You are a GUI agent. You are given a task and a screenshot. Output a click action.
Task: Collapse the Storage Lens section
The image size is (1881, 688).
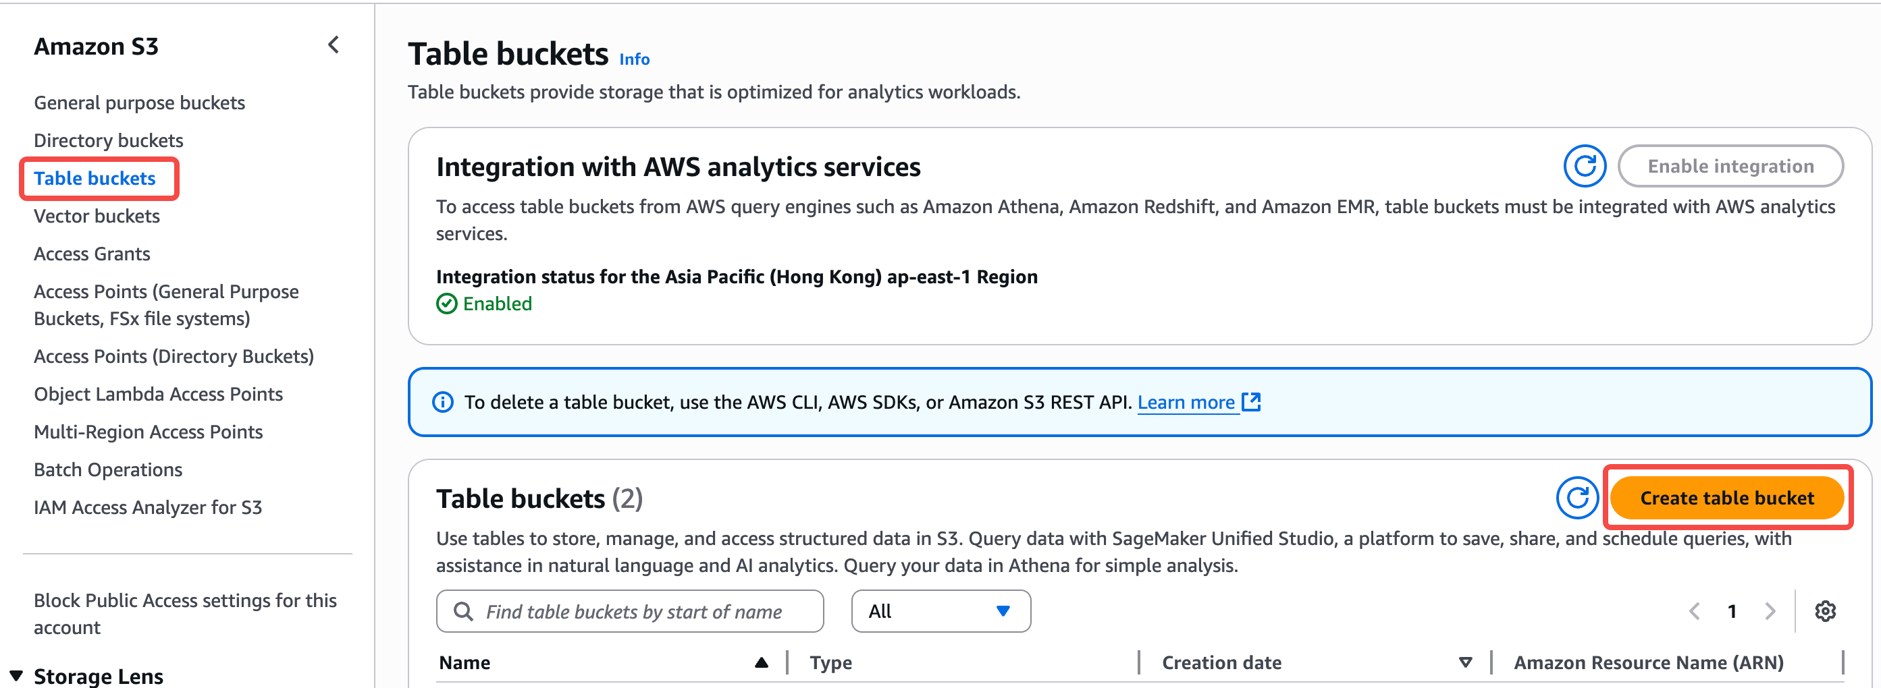click(16, 676)
